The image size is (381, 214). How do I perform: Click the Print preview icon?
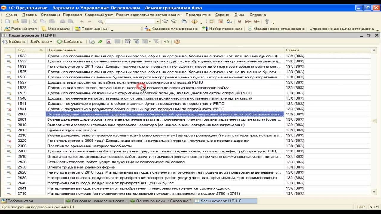coord(71,21)
